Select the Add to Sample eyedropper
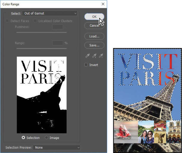Screen dimensions: 182x153 tap(94, 56)
